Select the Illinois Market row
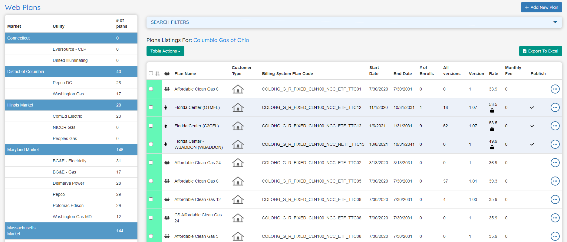The height and width of the screenshot is (242, 567). click(71, 105)
